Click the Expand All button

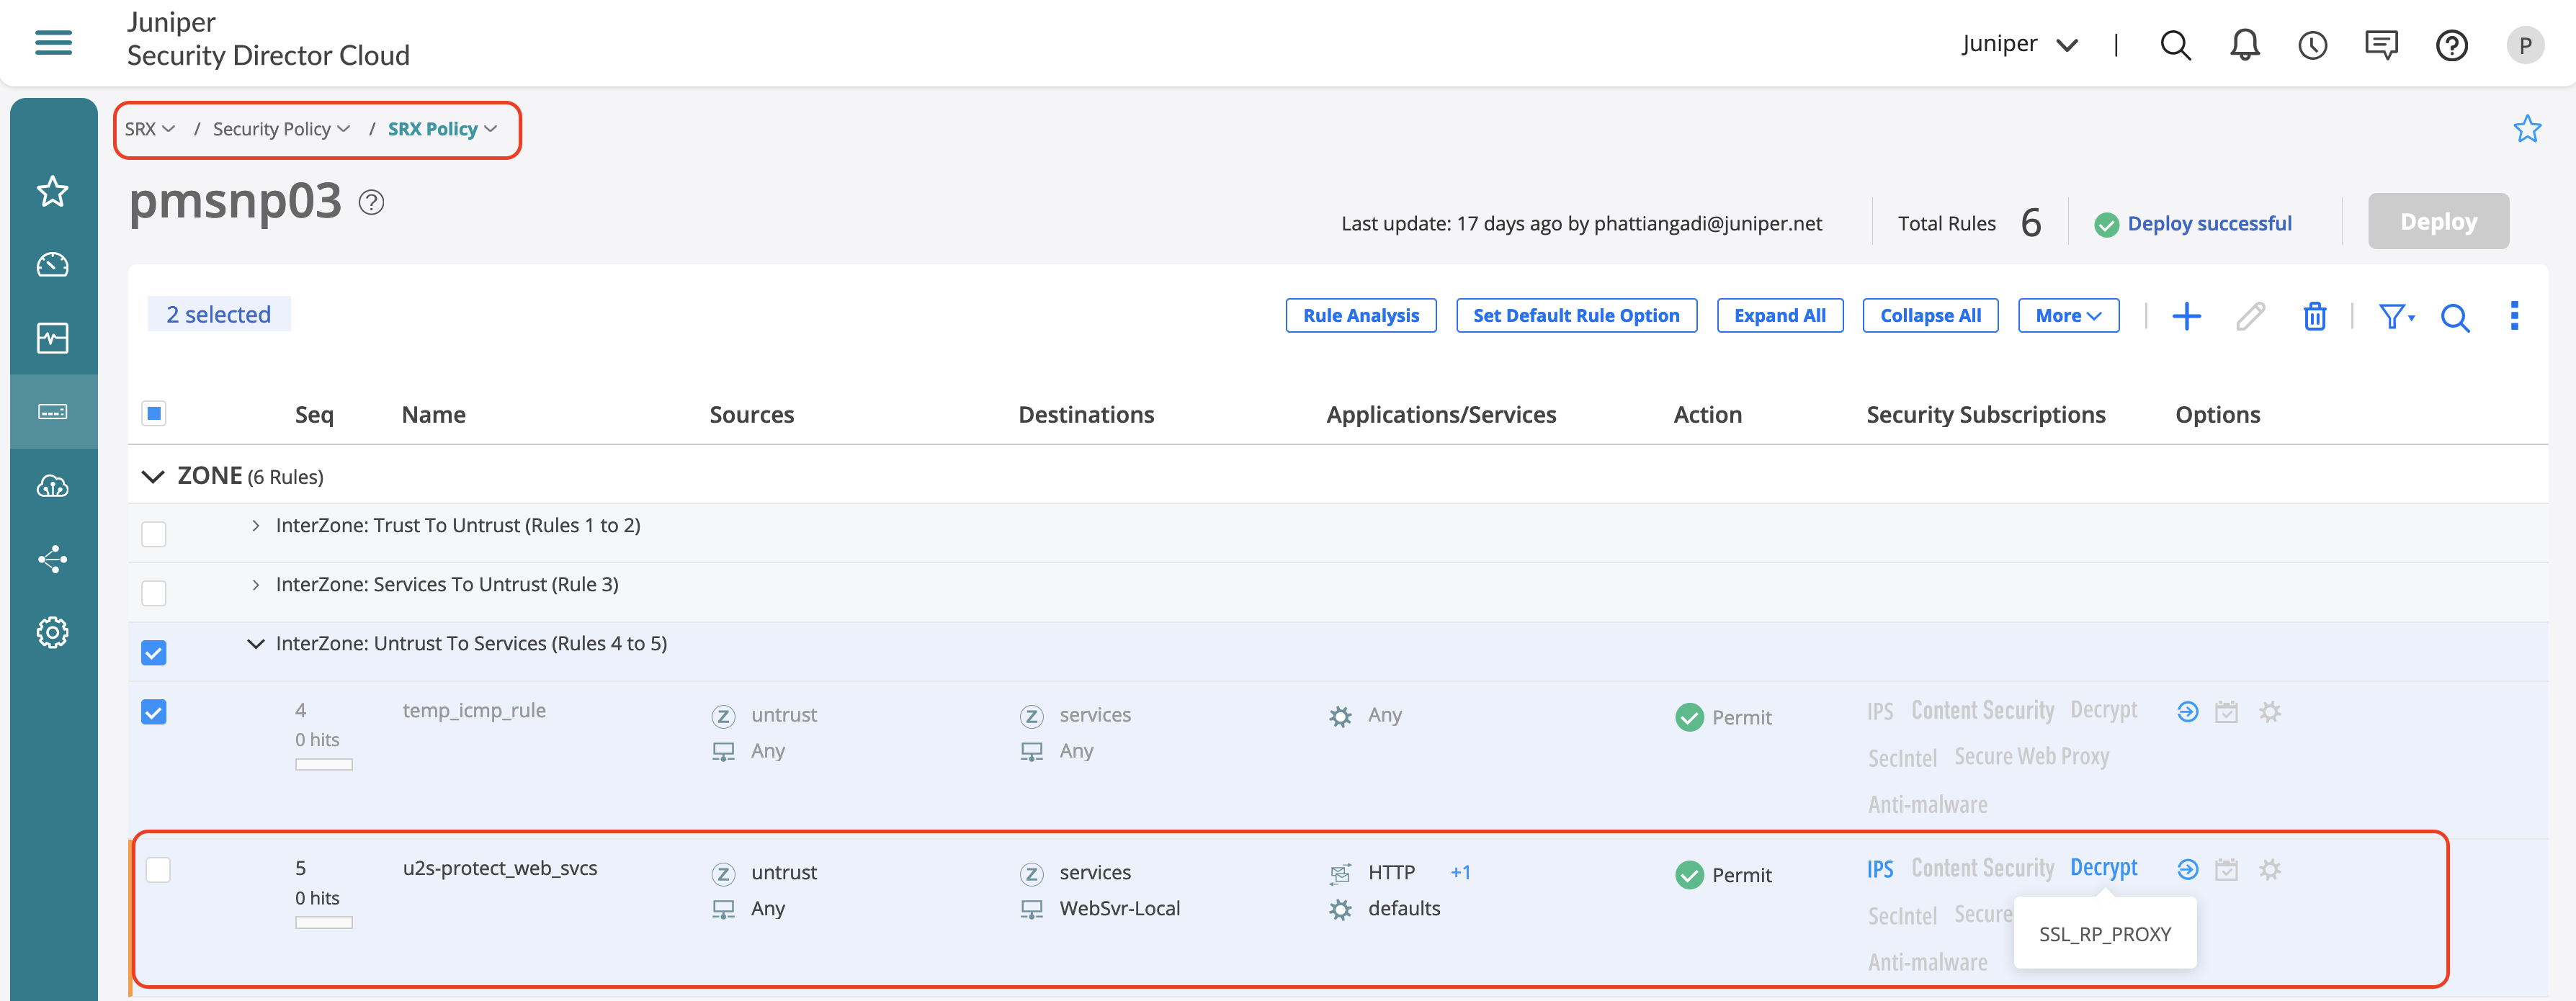[x=1779, y=316]
